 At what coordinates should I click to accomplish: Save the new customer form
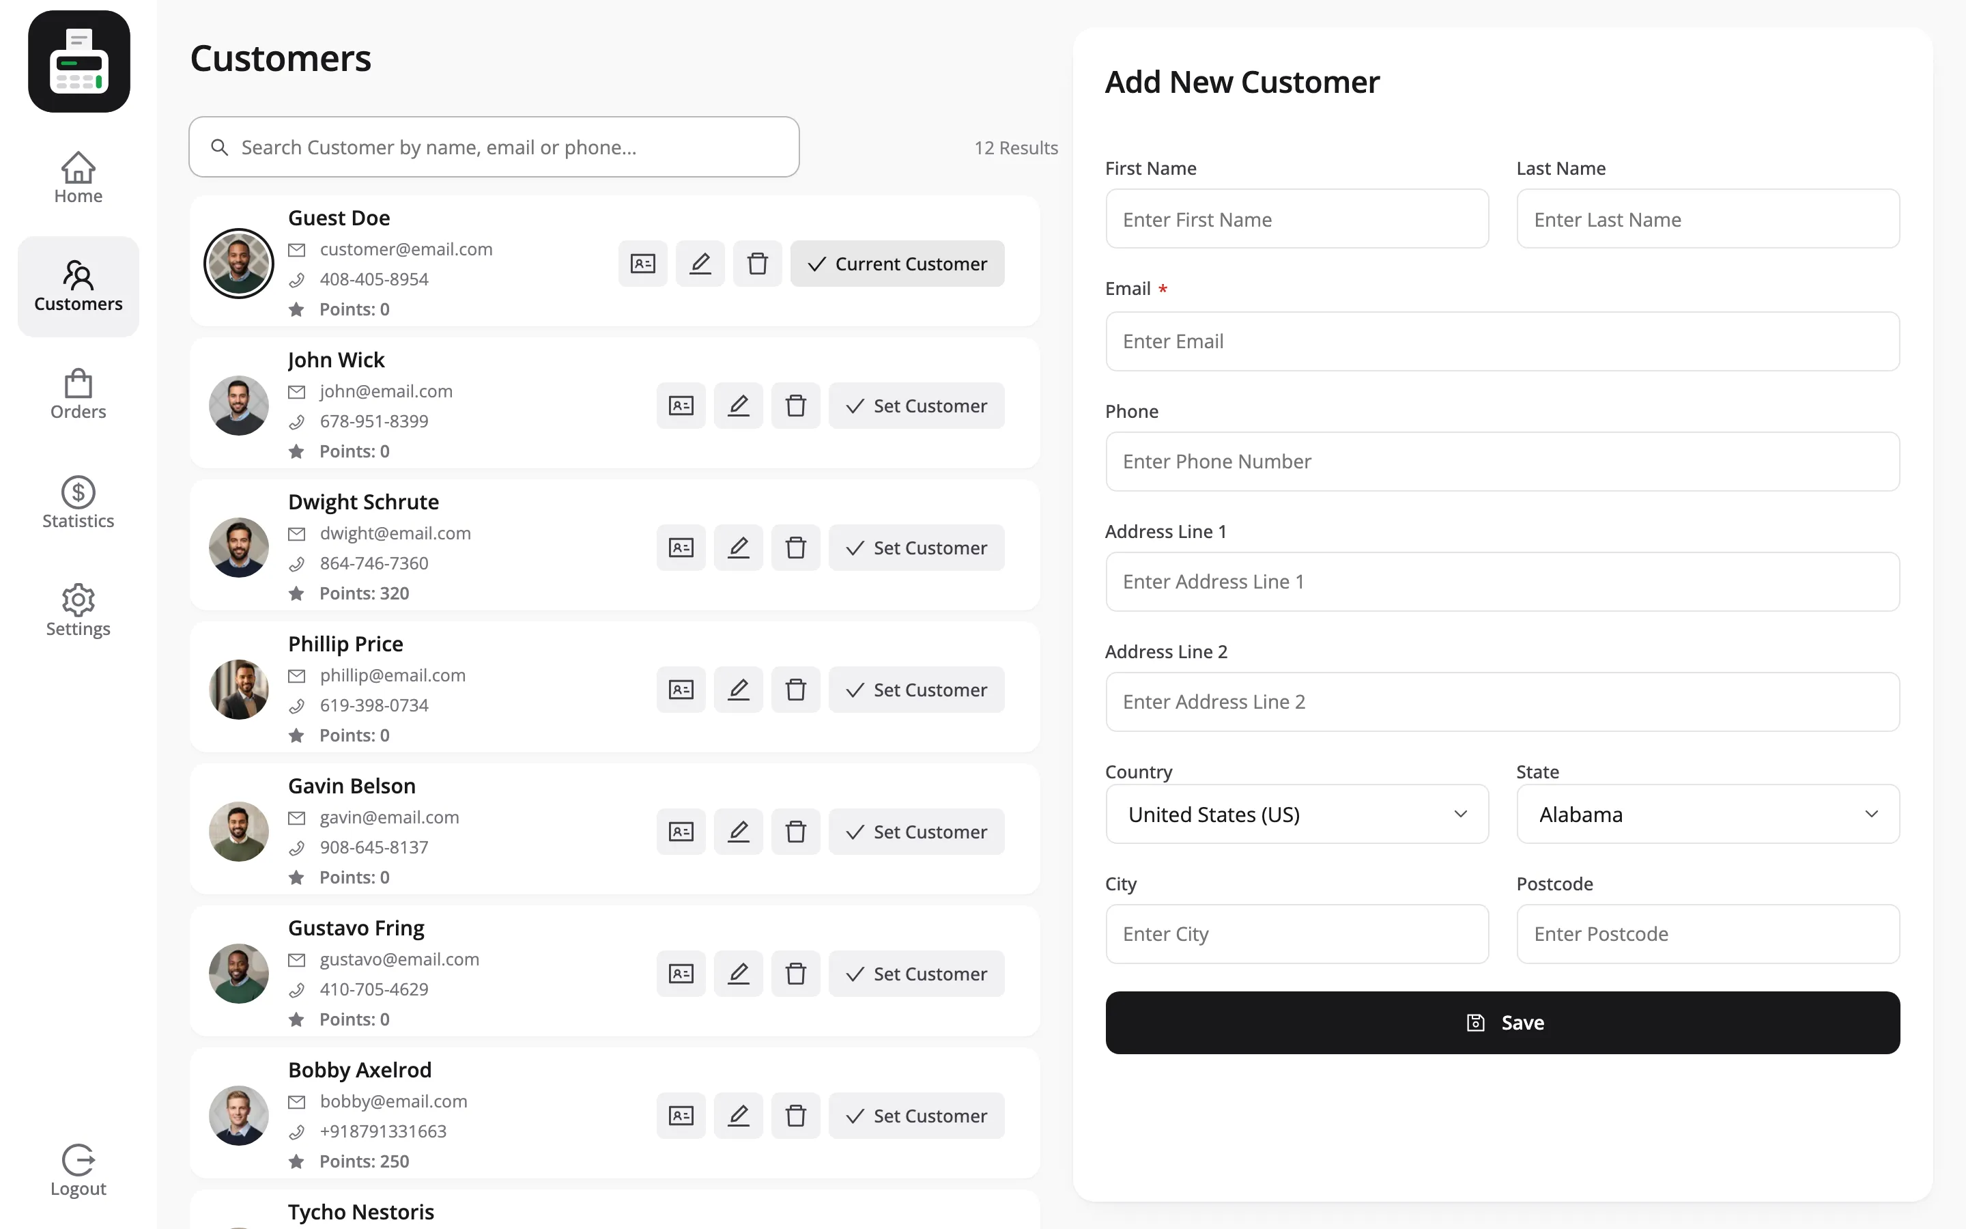tap(1502, 1023)
